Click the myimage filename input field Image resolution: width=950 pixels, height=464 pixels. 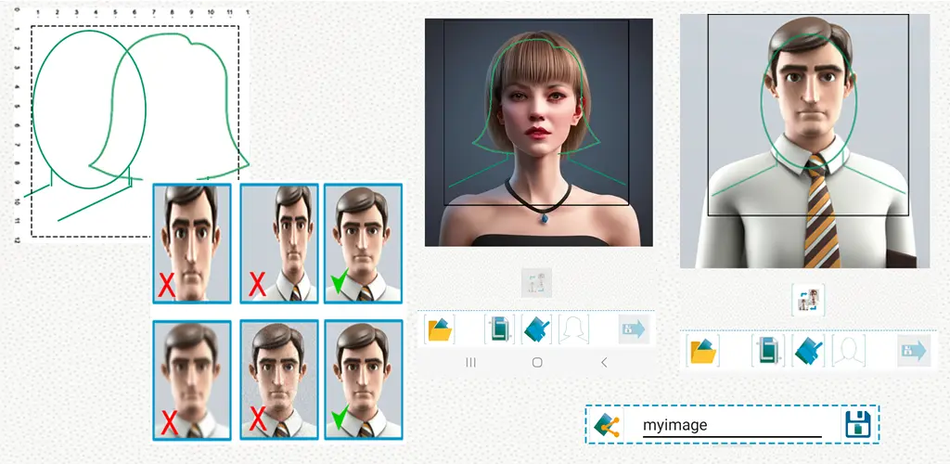[732, 426]
